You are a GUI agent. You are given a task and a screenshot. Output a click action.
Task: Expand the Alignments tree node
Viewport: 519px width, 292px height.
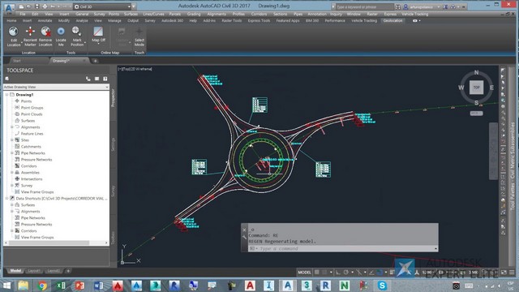(12, 127)
